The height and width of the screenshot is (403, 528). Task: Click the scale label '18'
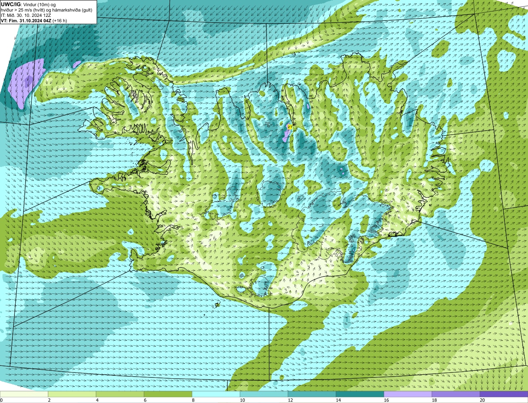point(434,400)
